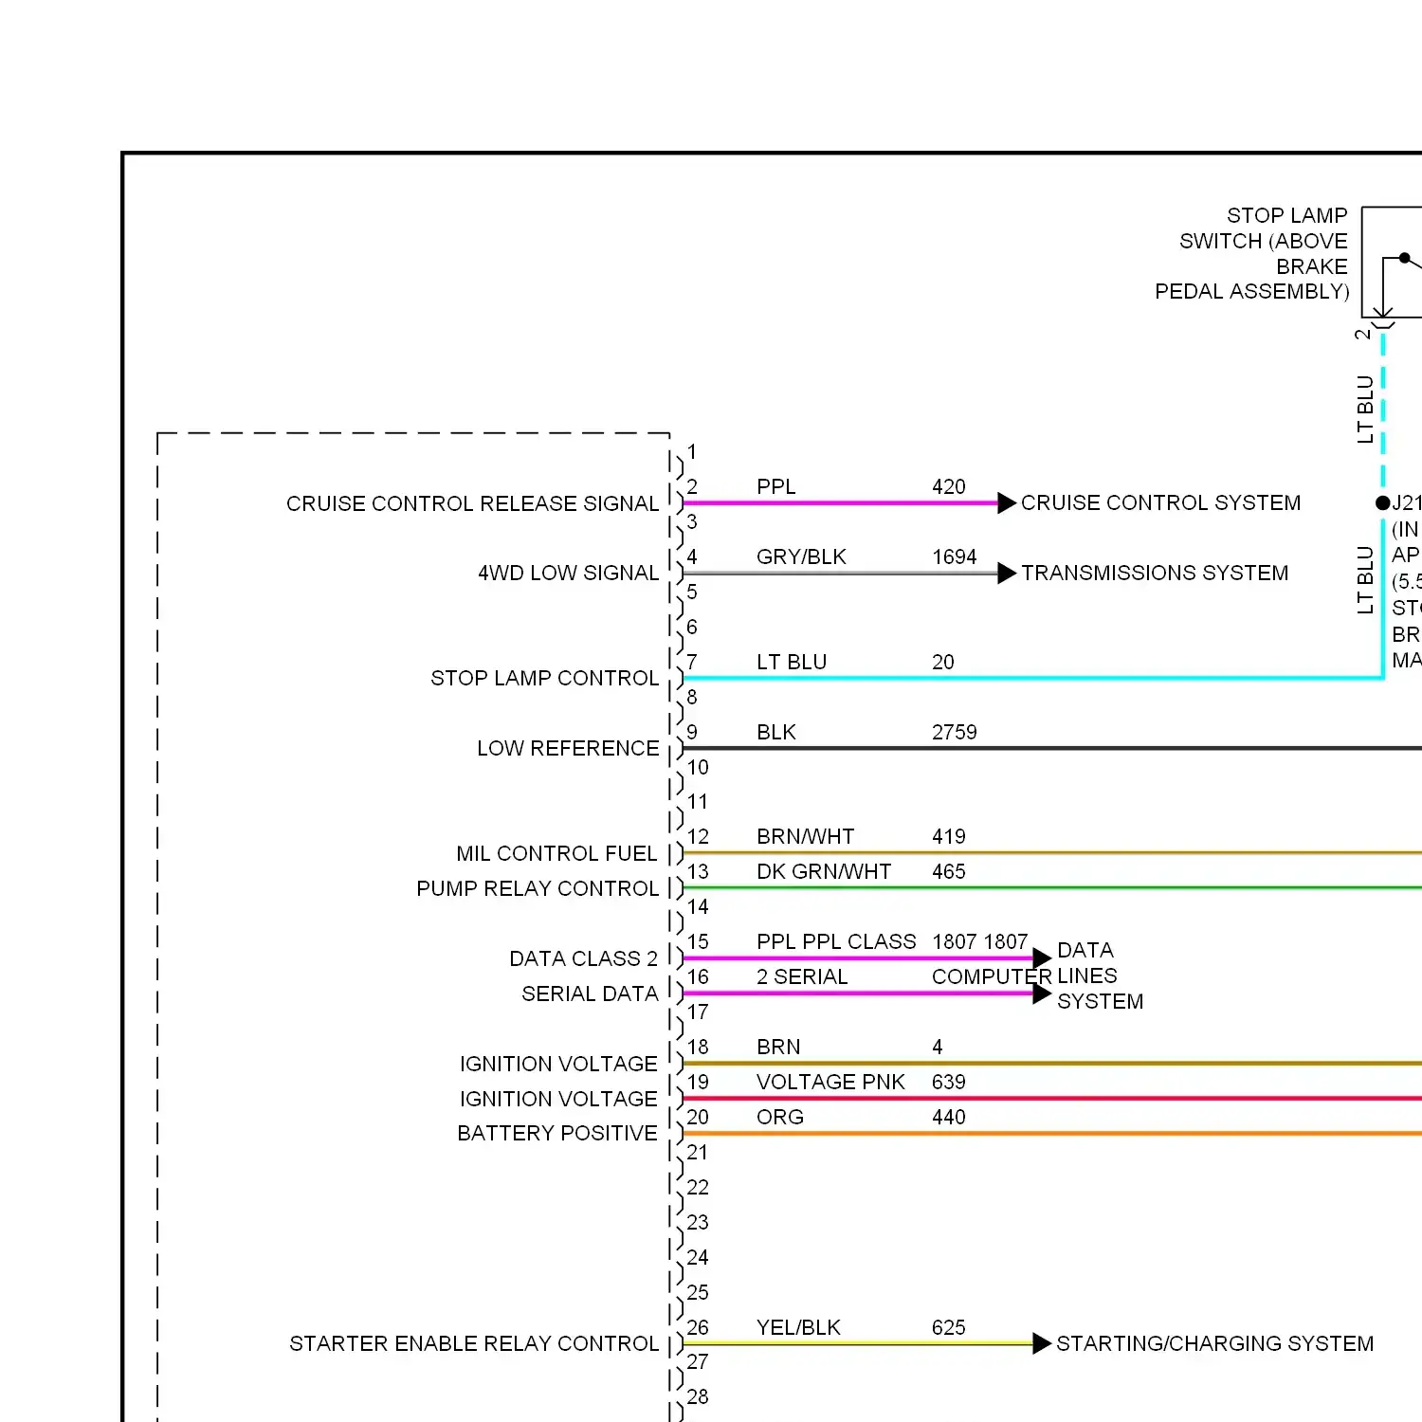Viewport: 1422px width, 1422px height.
Task: Click circuit number 625
Action: (948, 1327)
